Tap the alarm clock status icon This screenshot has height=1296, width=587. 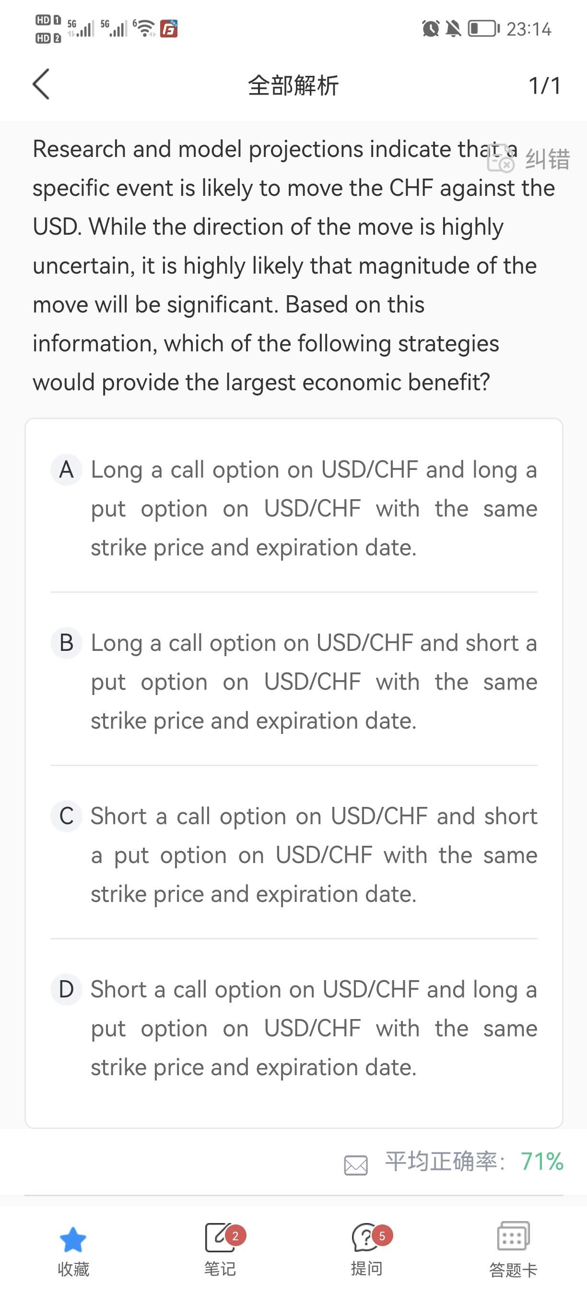point(430,29)
